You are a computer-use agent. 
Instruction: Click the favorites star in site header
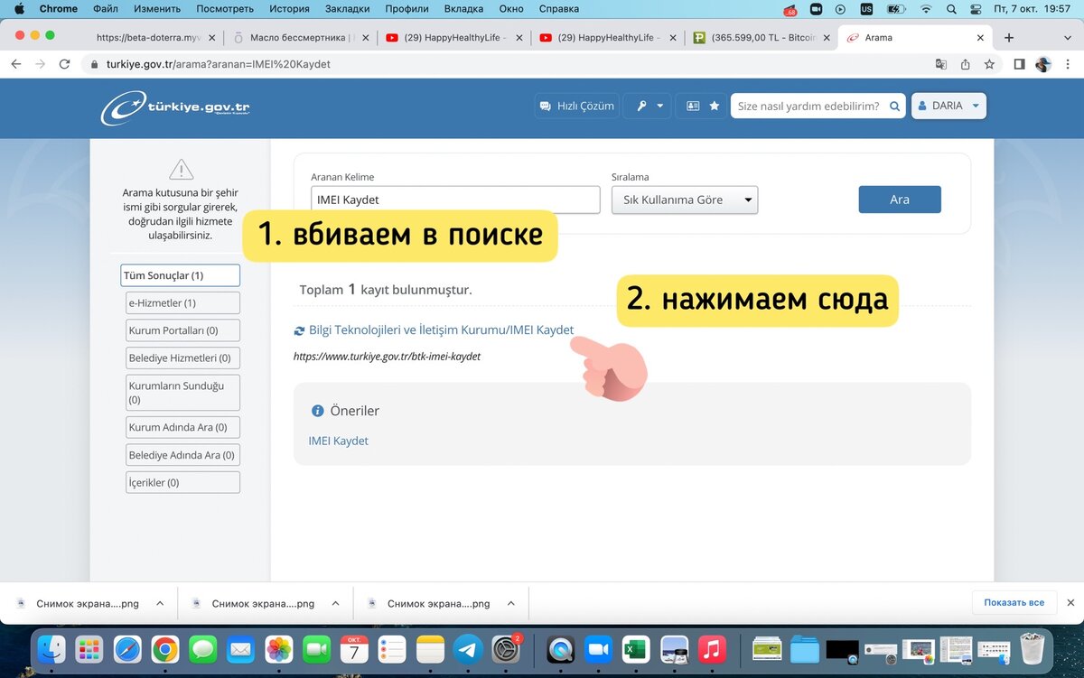pos(715,106)
